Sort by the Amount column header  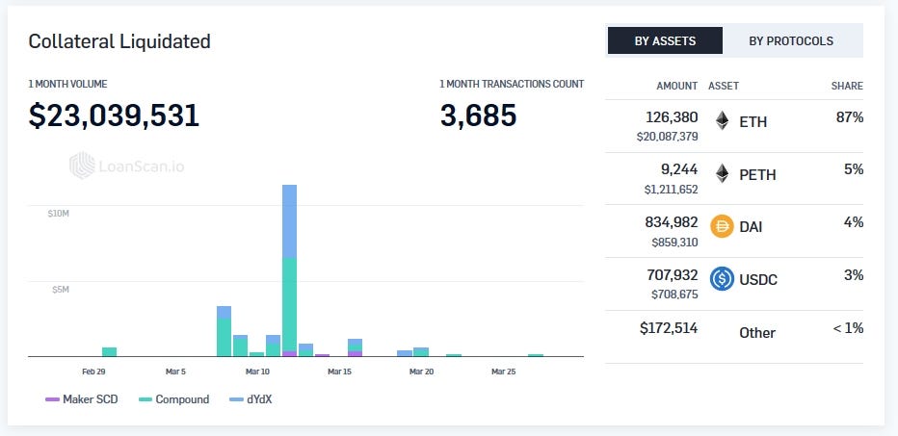coord(676,86)
